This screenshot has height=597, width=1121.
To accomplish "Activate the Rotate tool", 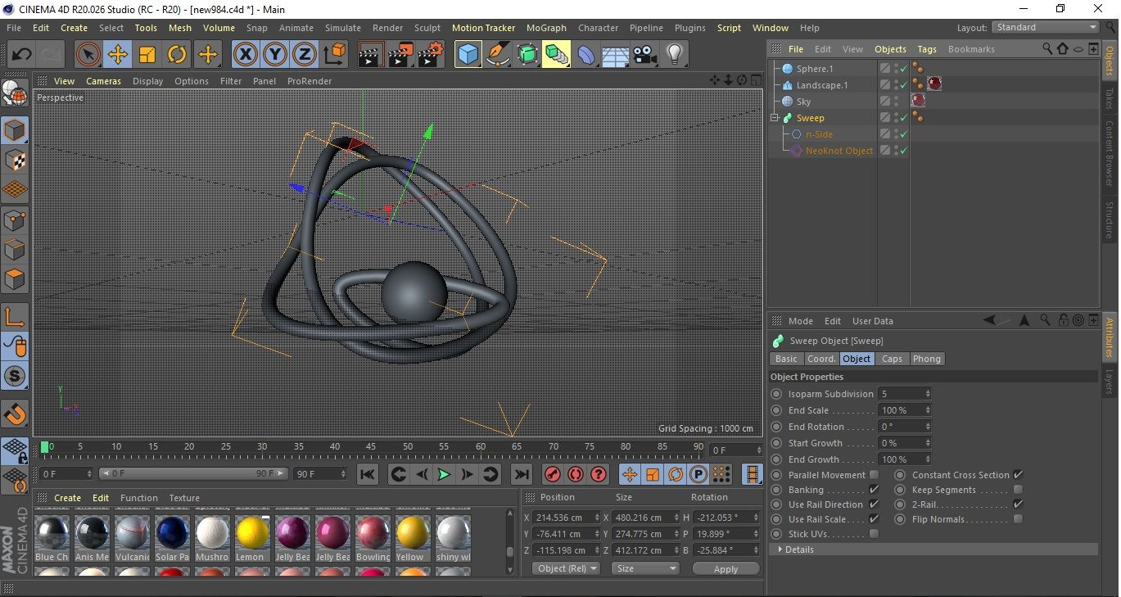I will pos(177,55).
